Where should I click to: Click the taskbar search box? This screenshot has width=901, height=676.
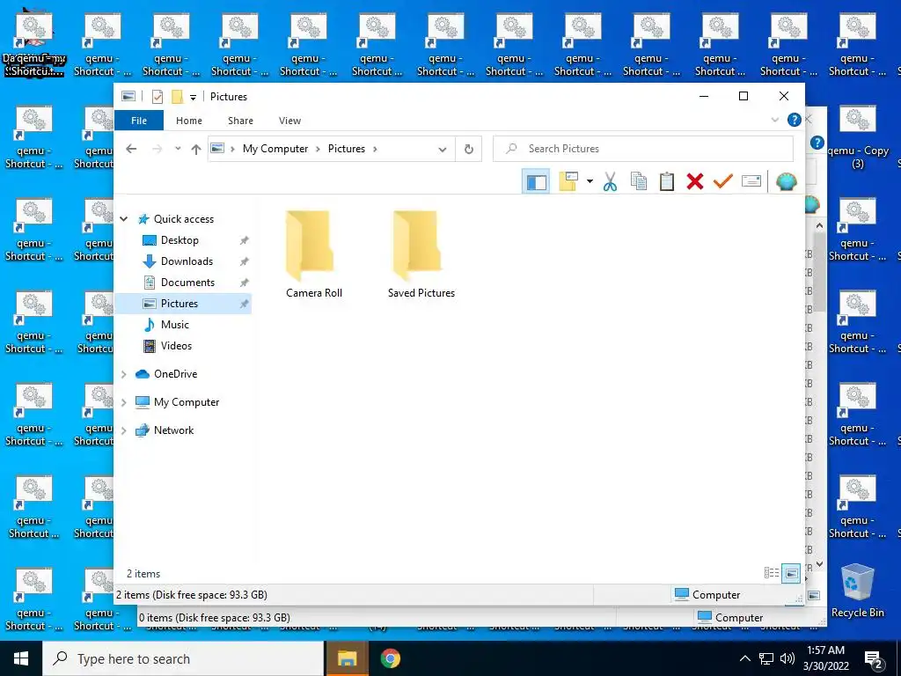(x=183, y=658)
